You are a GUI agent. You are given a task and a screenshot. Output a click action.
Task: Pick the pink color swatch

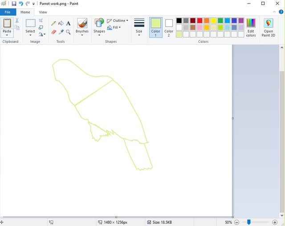tap(199, 28)
